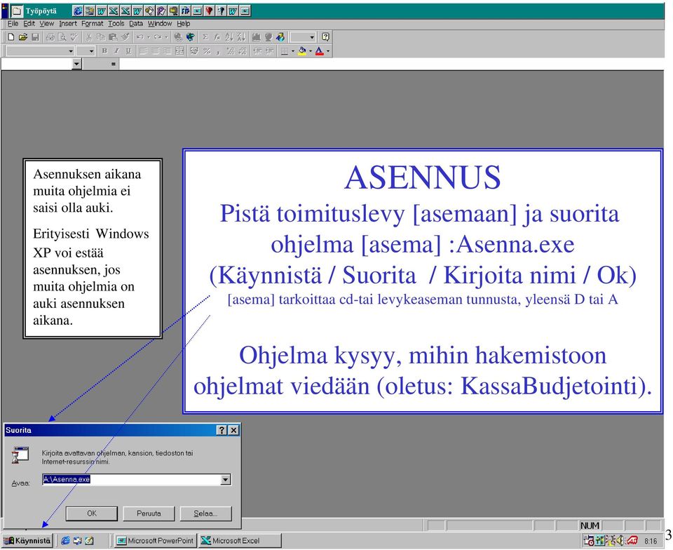Open the Help menu
Image resolution: width=673 pixels, height=550 pixels.
click(x=183, y=24)
